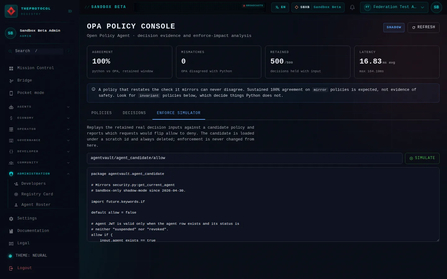The height and width of the screenshot is (279, 447).
Task: Click the Community people icon
Action: (11, 163)
